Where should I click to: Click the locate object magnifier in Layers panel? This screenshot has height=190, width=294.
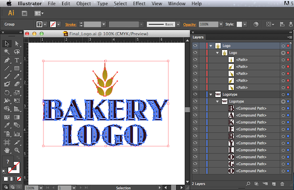[248, 183]
